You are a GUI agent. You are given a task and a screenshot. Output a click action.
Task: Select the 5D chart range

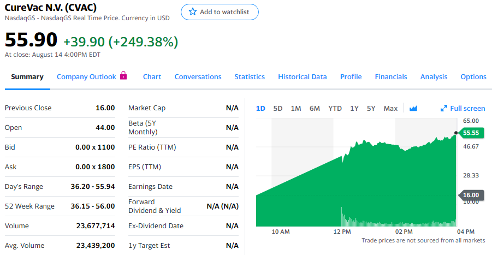278,109
